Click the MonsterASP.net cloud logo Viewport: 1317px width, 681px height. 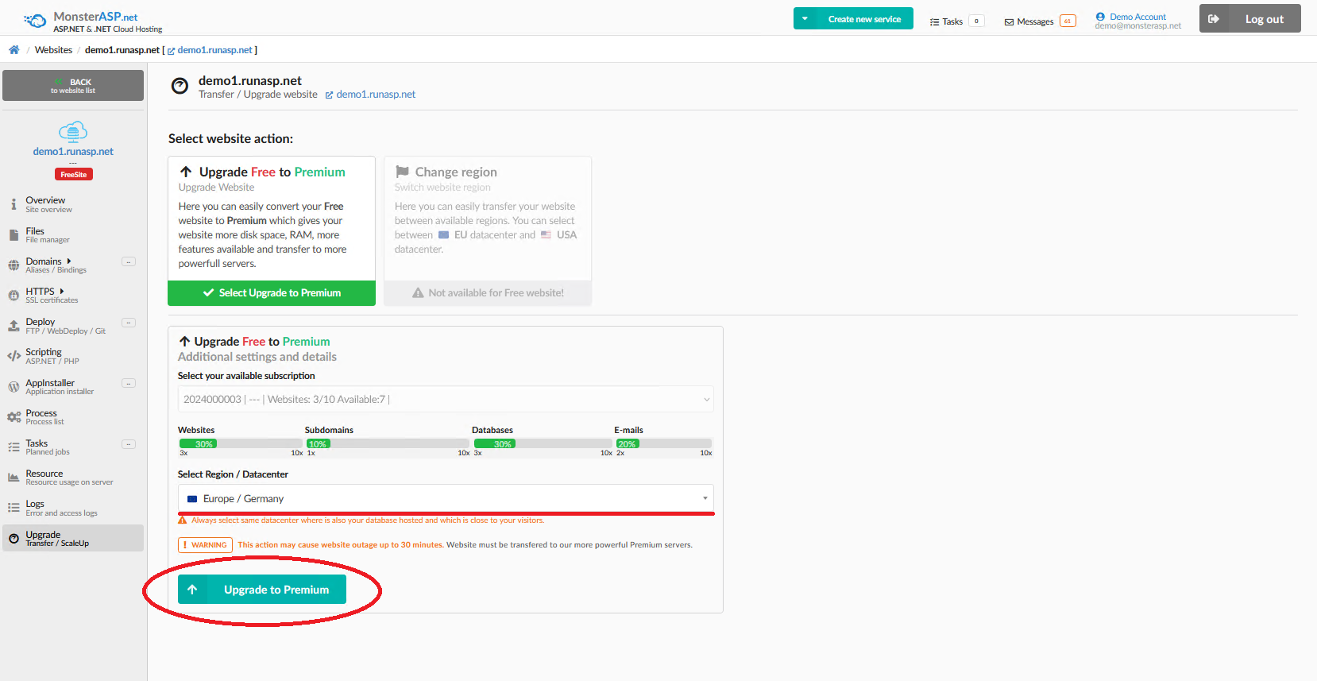tap(35, 21)
